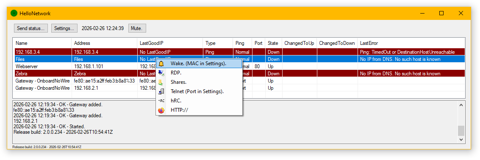The image size is (480, 160).
Task: Close the HelloNetwork window
Action: (461, 13)
